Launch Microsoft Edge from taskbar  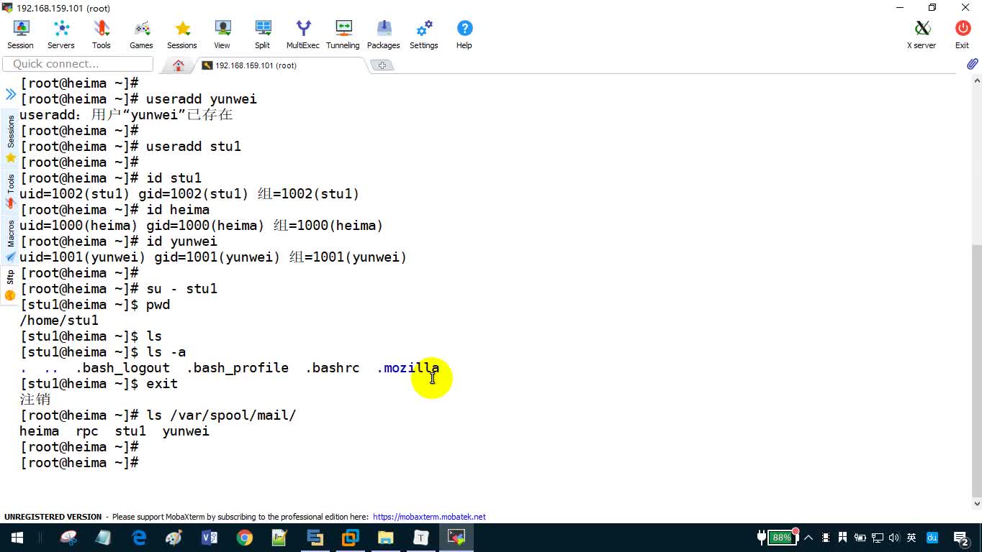[139, 538]
